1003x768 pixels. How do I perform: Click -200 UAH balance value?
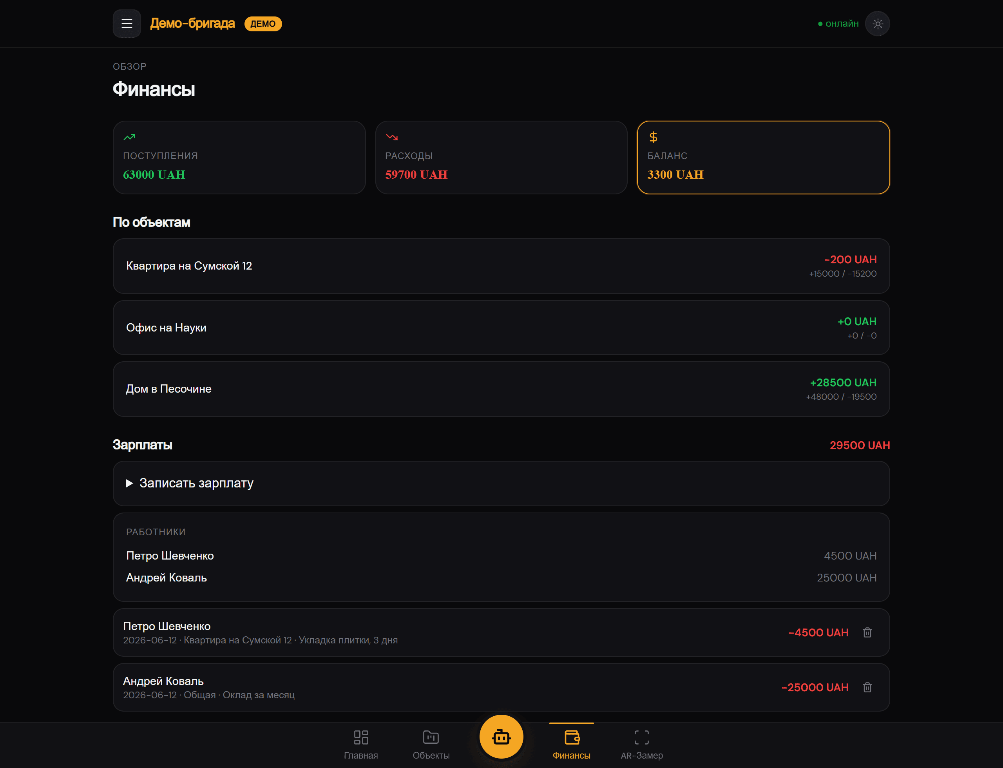tap(850, 259)
